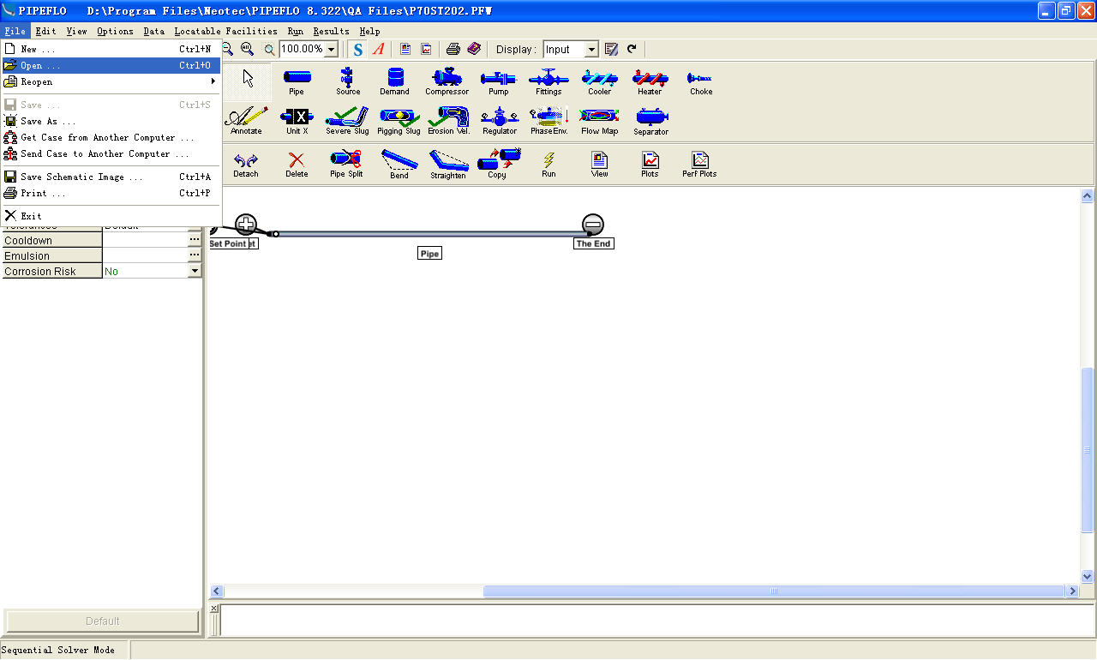The width and height of the screenshot is (1097, 660).
Task: Open the Display mode dropdown
Action: pos(591,50)
